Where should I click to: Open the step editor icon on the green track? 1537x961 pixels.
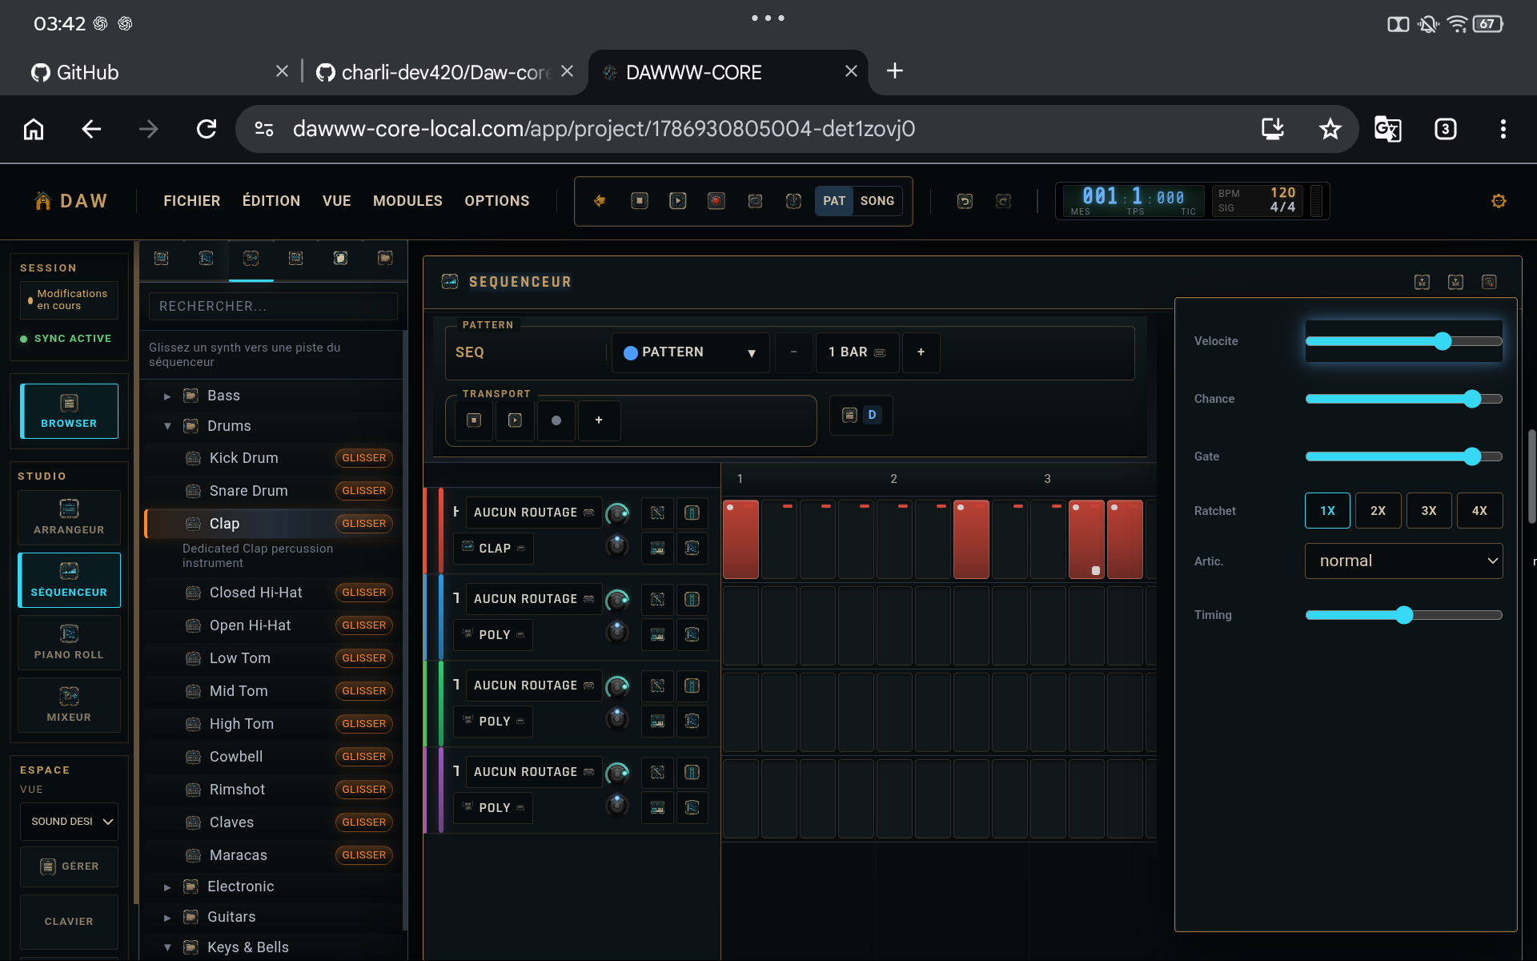click(692, 722)
